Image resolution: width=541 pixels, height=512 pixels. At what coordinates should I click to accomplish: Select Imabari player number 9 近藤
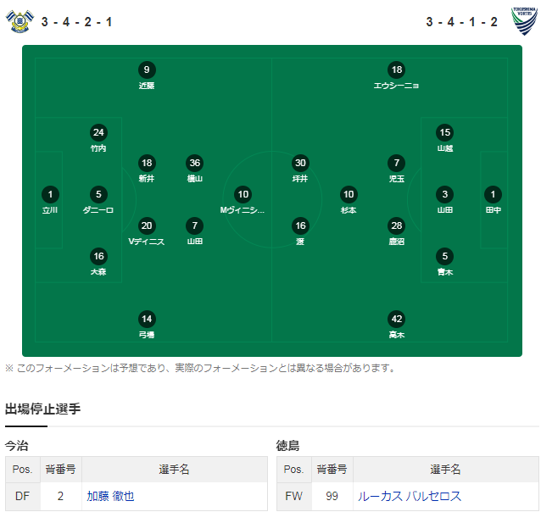coord(147,75)
